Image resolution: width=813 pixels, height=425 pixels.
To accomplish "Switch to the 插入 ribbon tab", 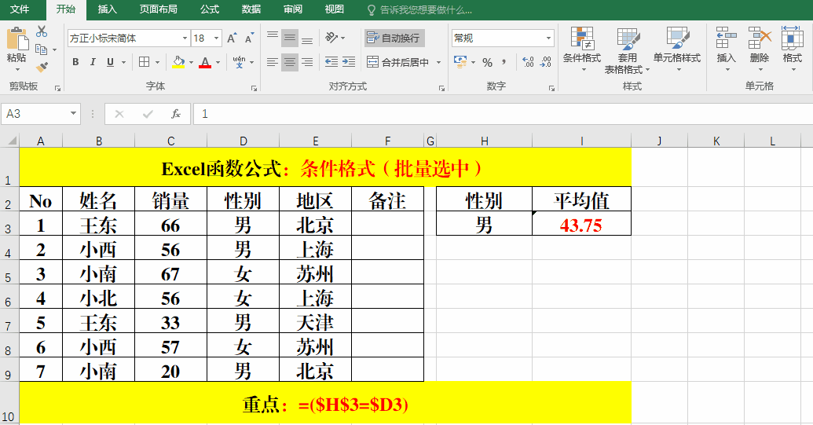I will pos(108,9).
